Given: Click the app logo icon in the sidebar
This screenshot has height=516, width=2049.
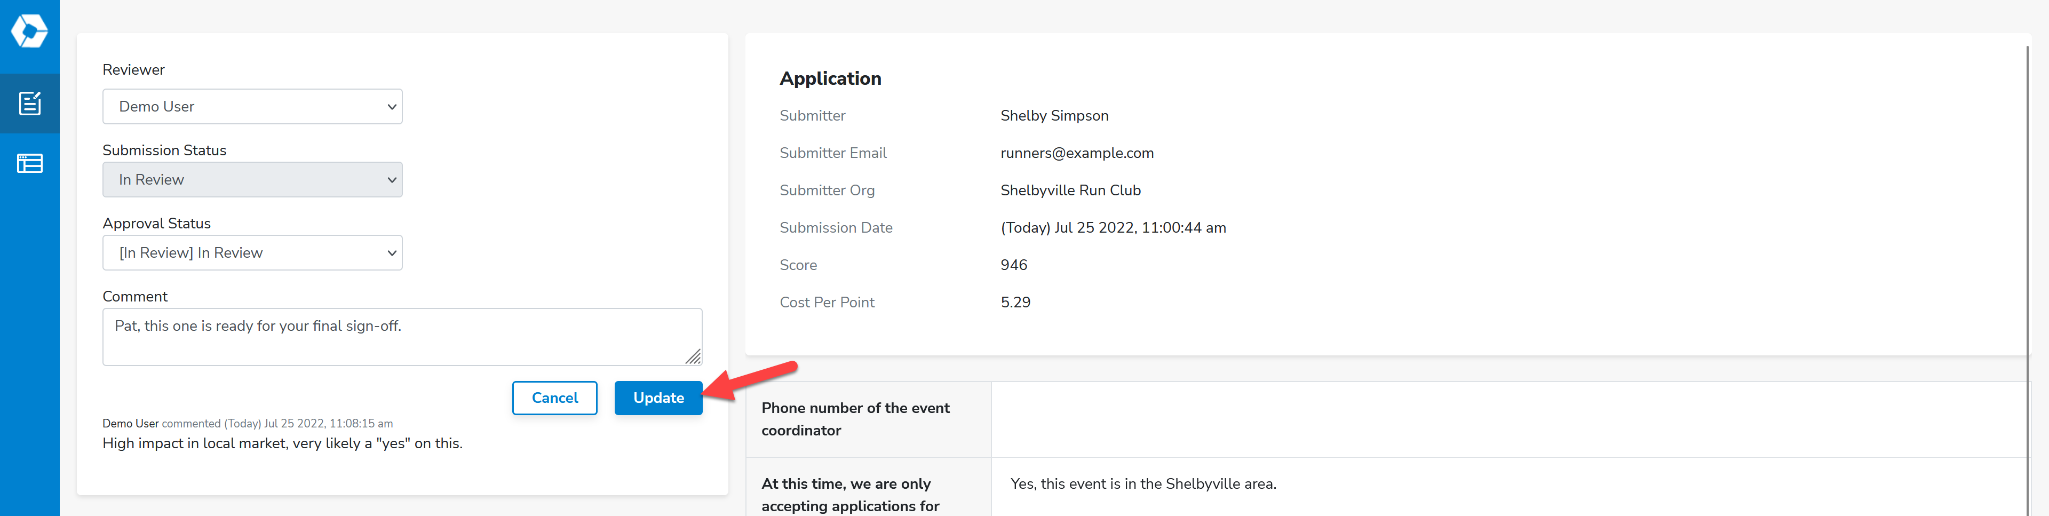Looking at the screenshot, I should [29, 31].
